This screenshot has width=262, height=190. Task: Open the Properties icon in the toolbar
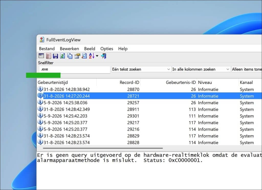tap(77, 56)
